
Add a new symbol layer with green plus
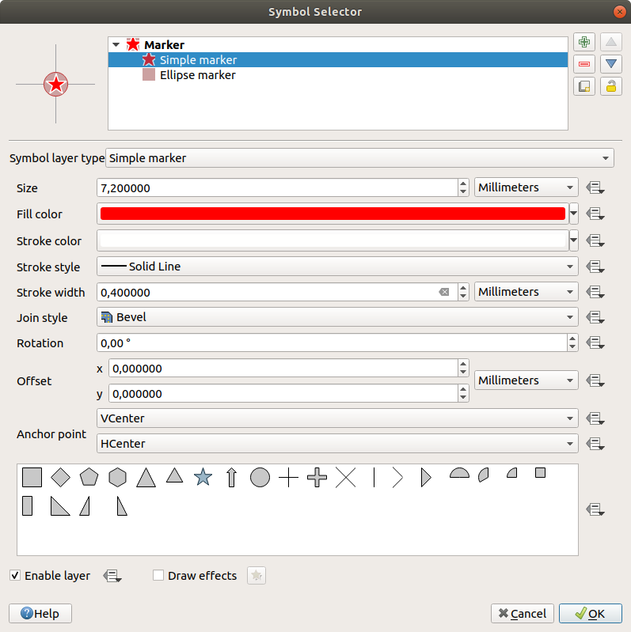(x=586, y=43)
